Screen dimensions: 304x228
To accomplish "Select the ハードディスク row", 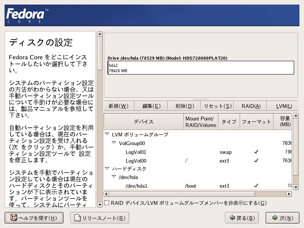I will click(198, 168).
